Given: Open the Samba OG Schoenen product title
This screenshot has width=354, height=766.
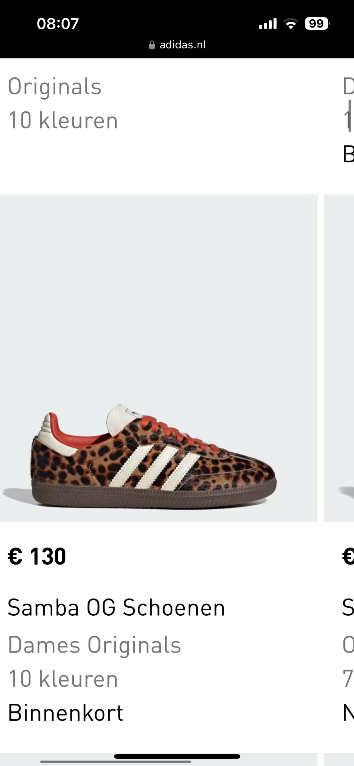Looking at the screenshot, I should tap(116, 607).
